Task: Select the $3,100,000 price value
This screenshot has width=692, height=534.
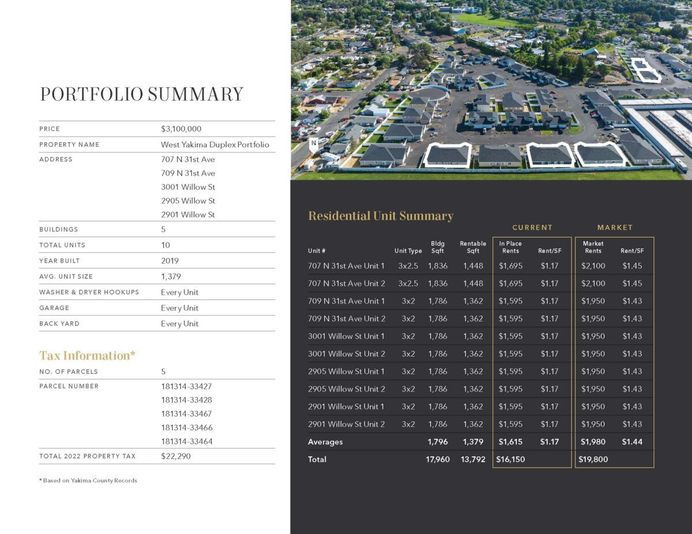Action: coord(181,129)
